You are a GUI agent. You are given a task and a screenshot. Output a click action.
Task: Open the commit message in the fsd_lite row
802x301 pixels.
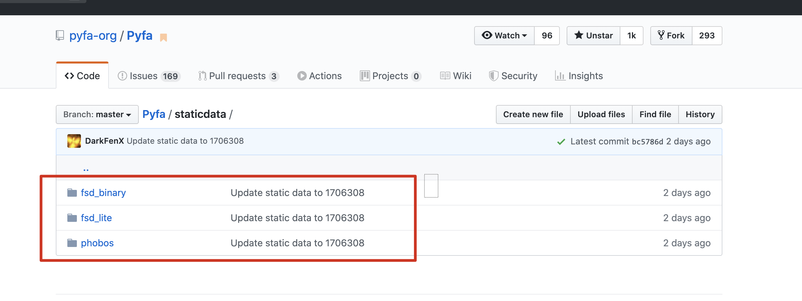(x=298, y=218)
